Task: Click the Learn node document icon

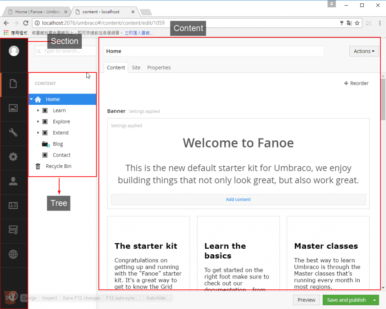Action: point(45,111)
